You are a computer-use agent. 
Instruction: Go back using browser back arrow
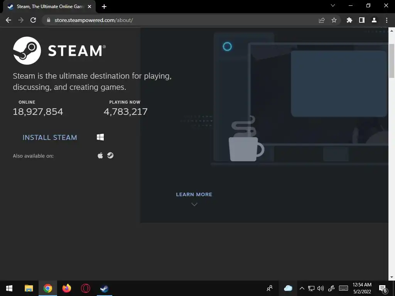click(x=8, y=20)
